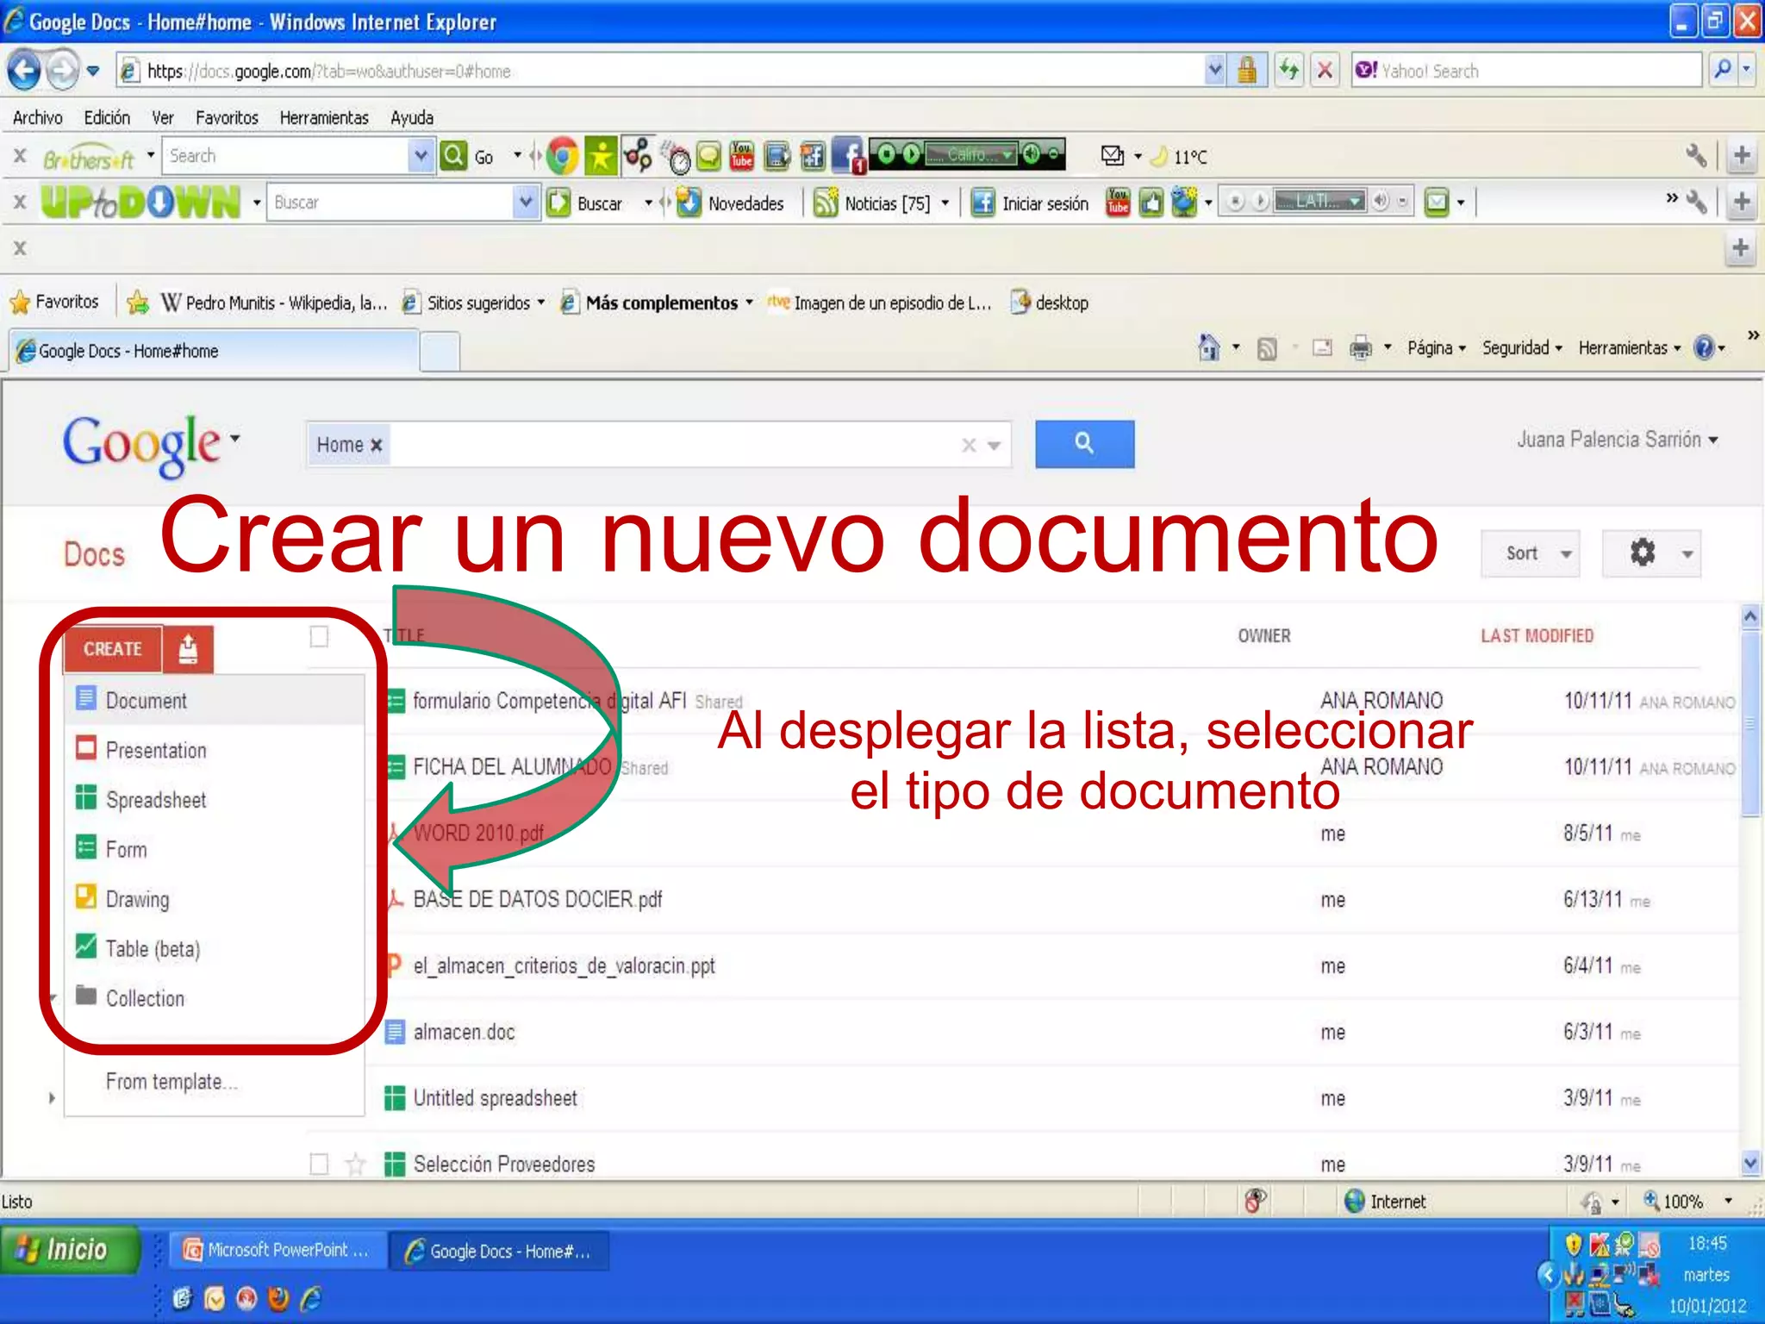Click the Yahoo search magnifier icon
This screenshot has height=1324, width=1765.
tap(1721, 70)
